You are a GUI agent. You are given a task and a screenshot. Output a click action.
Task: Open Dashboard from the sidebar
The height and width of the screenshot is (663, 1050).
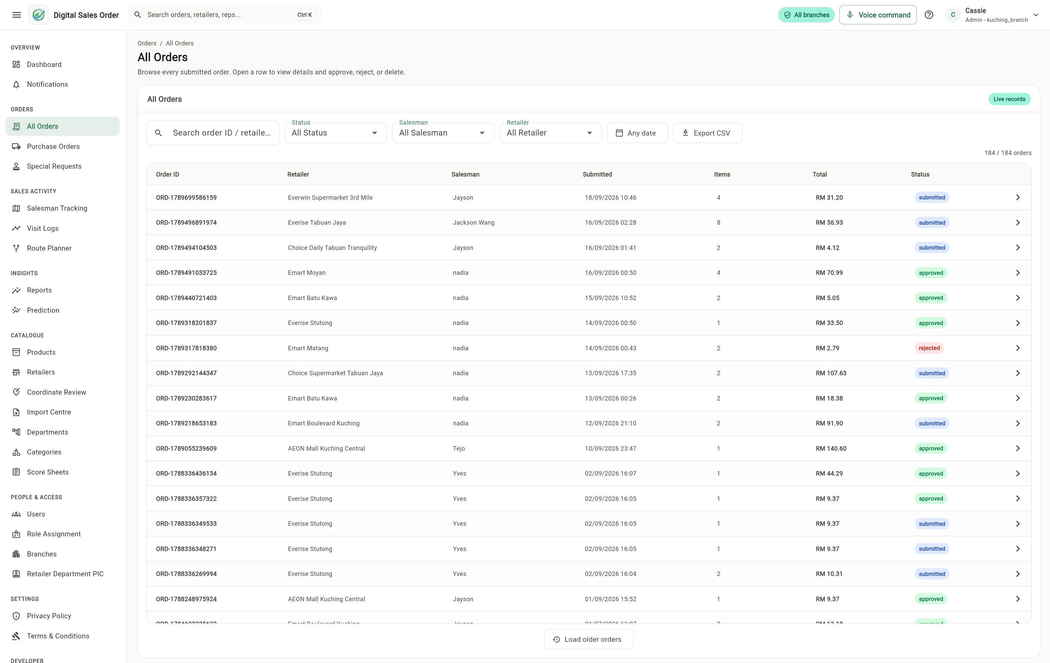pyautogui.click(x=62, y=65)
